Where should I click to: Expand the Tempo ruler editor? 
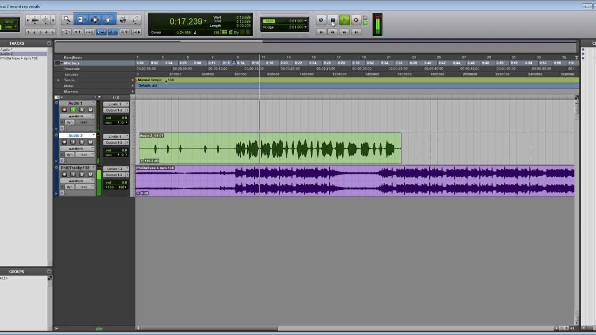pos(59,80)
